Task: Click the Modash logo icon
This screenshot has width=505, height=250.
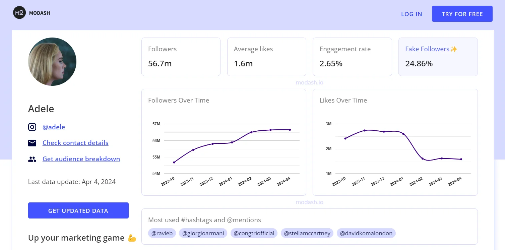Action: point(19,13)
